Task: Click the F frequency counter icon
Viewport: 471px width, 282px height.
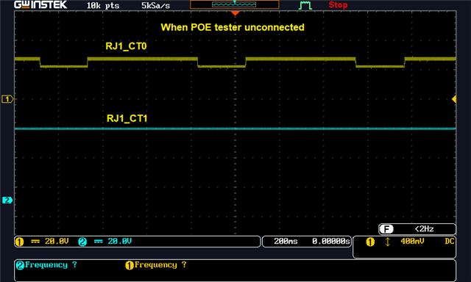Action: [x=386, y=229]
